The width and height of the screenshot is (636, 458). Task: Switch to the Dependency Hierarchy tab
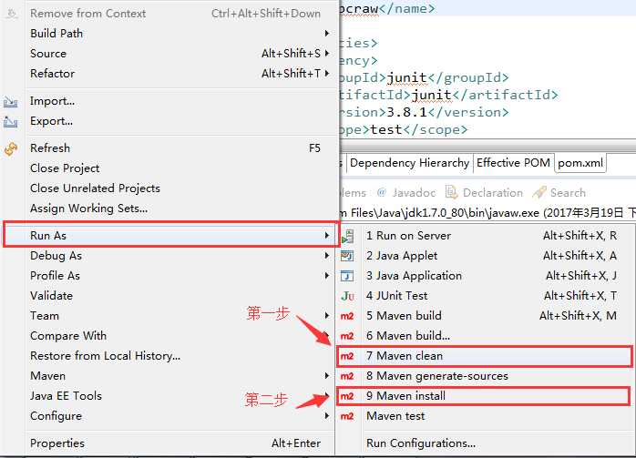[409, 163]
